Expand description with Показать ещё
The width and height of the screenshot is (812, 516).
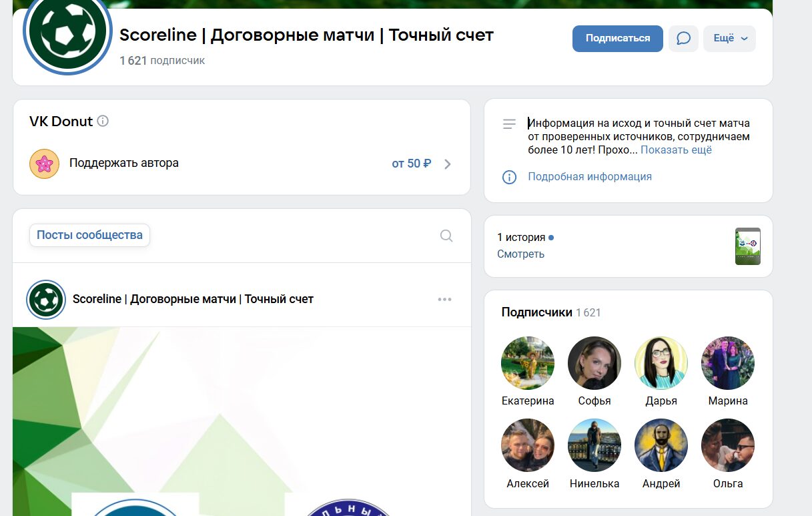coord(676,150)
